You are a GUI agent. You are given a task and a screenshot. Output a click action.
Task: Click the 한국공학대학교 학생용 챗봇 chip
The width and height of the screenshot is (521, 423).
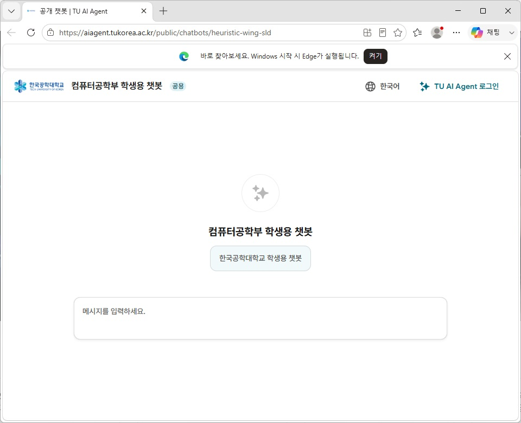coord(260,258)
